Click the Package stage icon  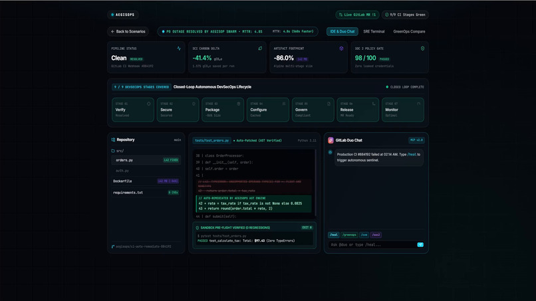point(239,104)
